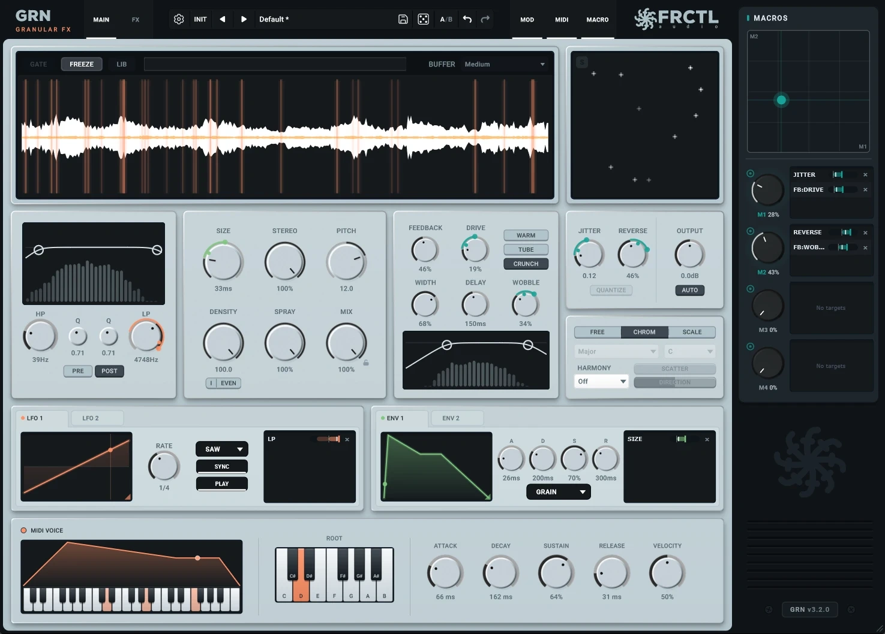This screenshot has width=885, height=634.
Task: Load the next preset arrow
Action: (x=244, y=19)
